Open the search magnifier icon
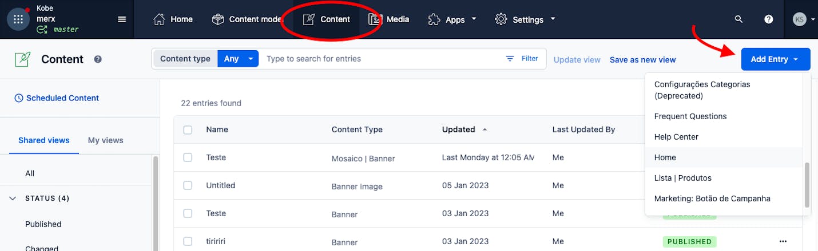This screenshot has height=251, width=818. (x=738, y=19)
